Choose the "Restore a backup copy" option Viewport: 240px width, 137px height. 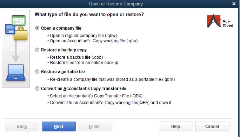point(37,50)
